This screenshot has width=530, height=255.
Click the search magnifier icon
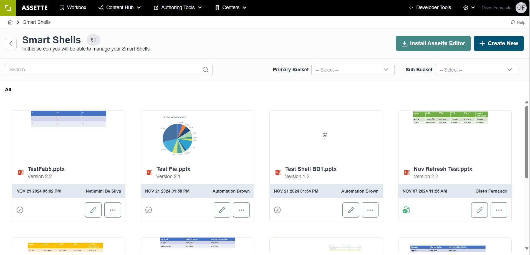coord(205,70)
